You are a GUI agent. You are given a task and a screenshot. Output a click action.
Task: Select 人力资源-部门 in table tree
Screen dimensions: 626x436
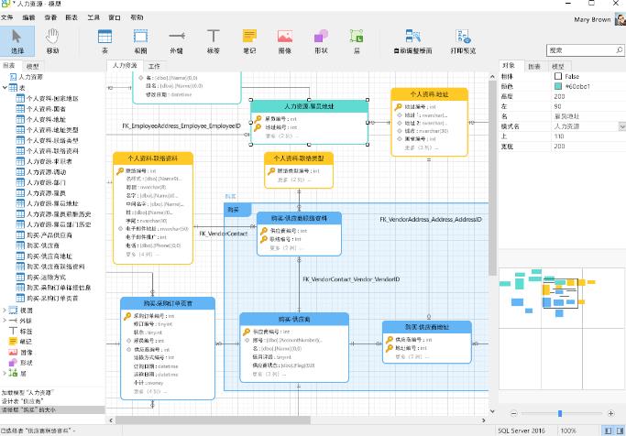[x=46, y=182]
